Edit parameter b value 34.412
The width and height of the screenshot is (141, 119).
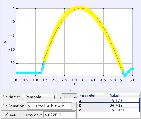pyautogui.click(x=124, y=105)
